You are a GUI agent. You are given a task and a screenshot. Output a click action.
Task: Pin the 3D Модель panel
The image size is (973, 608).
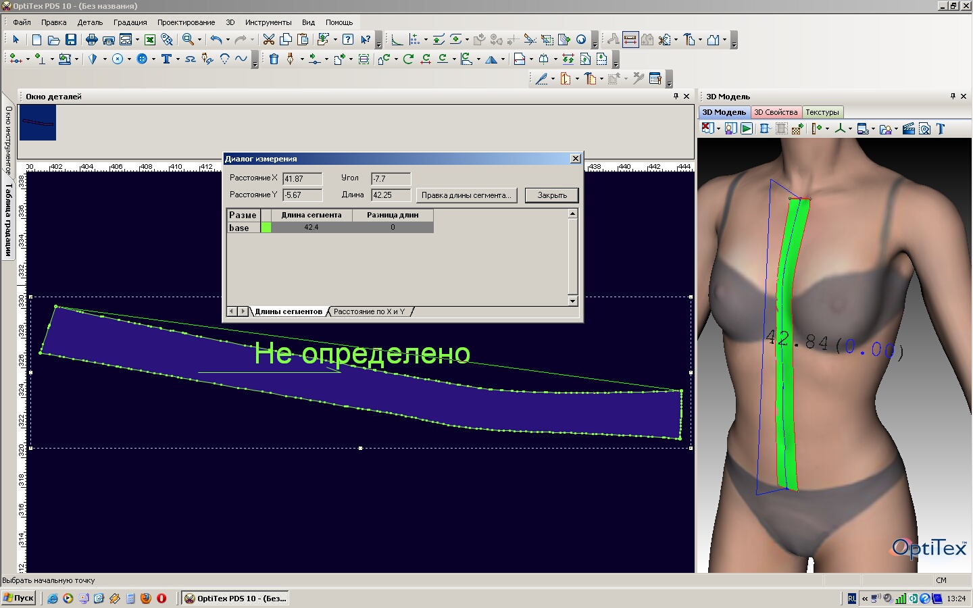point(953,97)
